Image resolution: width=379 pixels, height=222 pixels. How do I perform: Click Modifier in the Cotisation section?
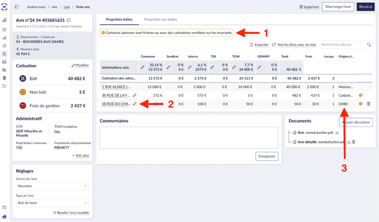[80, 66]
